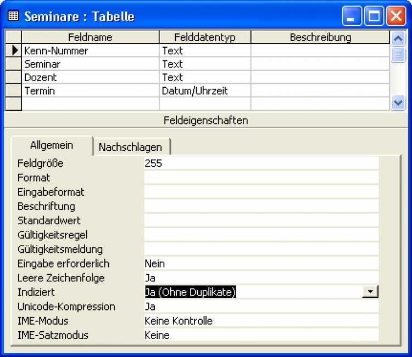Select the Seminar field name cell
This screenshot has width=412, height=357.
coord(90,64)
